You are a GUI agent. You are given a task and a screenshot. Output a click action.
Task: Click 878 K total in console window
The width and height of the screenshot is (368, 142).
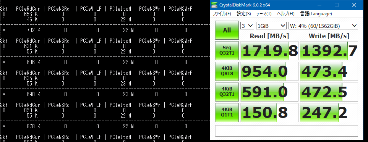tap(34, 126)
